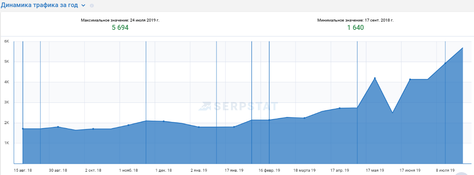
Task: Click the data point above 17 июня 19
Action: pyautogui.click(x=410, y=79)
